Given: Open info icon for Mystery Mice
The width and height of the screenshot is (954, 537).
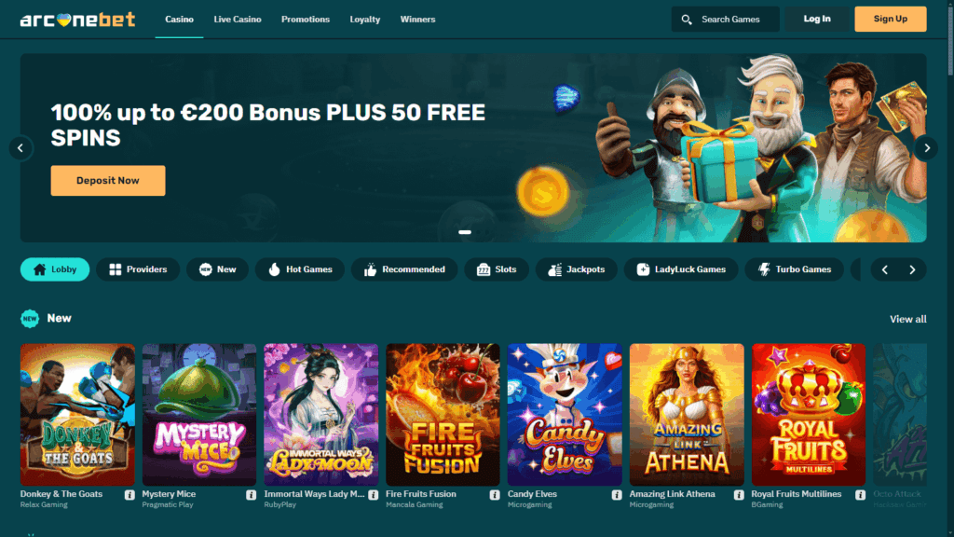Looking at the screenshot, I should coord(252,495).
